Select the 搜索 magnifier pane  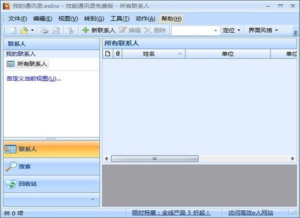pos(51,167)
